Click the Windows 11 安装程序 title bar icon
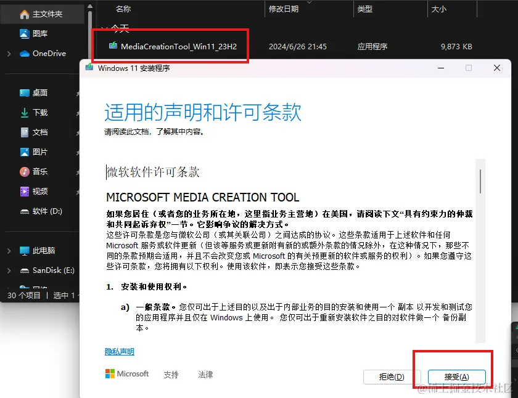Image resolution: width=518 pixels, height=398 pixels. pyautogui.click(x=89, y=67)
